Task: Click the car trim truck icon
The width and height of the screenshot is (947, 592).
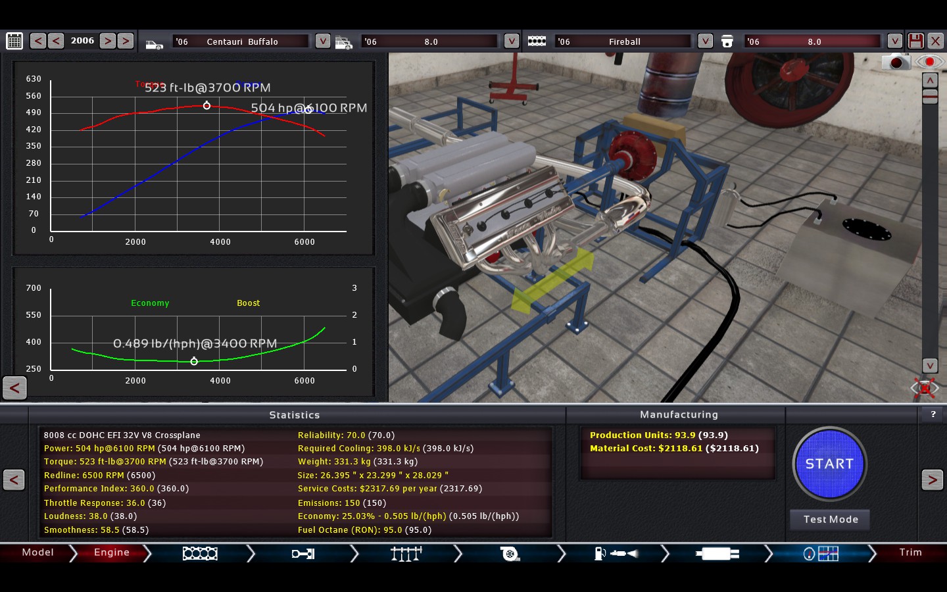Action: pyautogui.click(x=344, y=43)
